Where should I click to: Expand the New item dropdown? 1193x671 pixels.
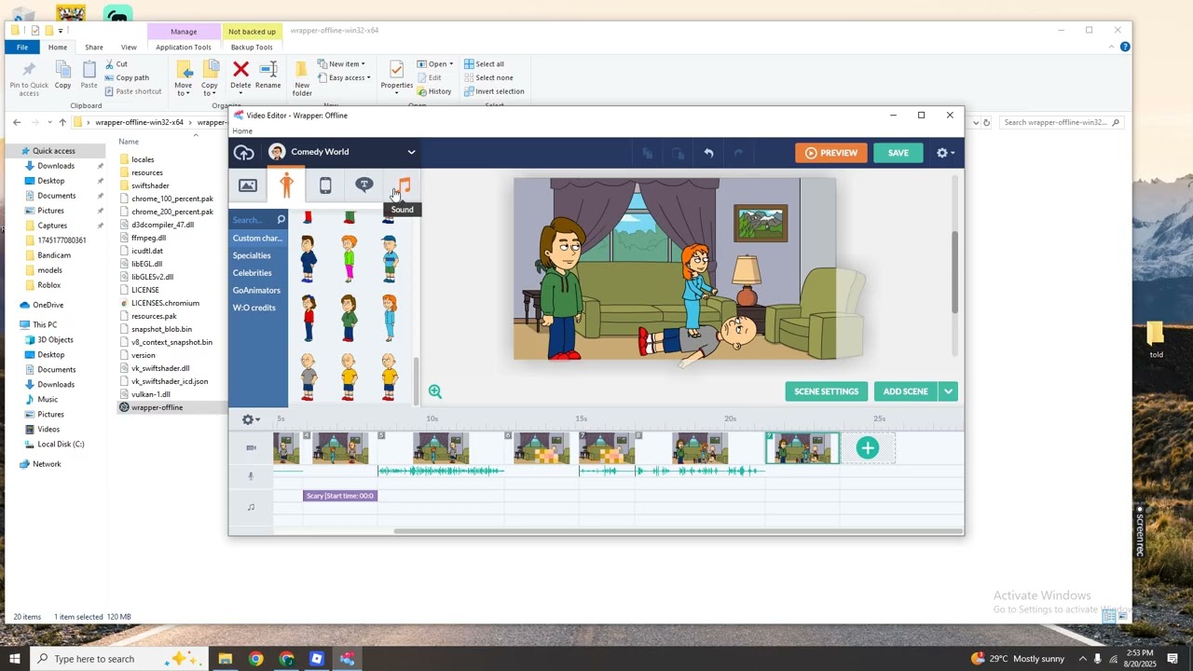pyautogui.click(x=341, y=64)
